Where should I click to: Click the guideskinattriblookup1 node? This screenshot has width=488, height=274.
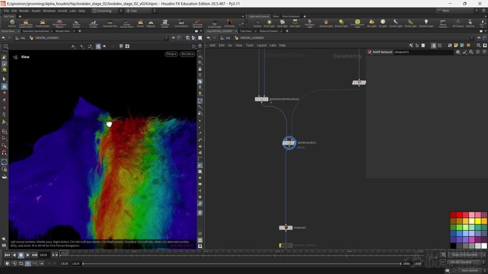coord(261,99)
